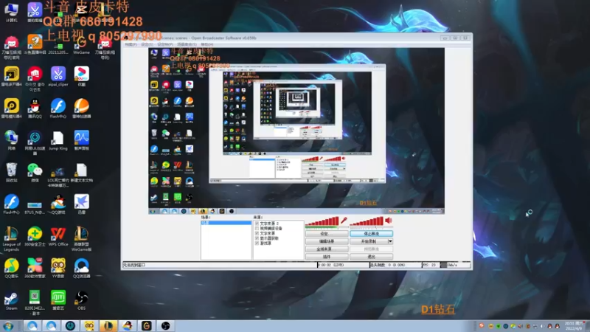Launch Steam from the desktop
The height and width of the screenshot is (332, 590).
pyautogui.click(x=11, y=300)
